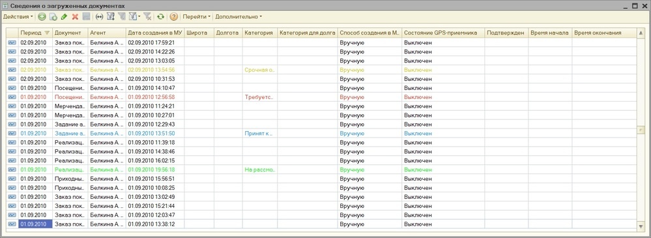Disable filter with crossed funnel icon
Screen dimensions: 651x238
point(147,16)
